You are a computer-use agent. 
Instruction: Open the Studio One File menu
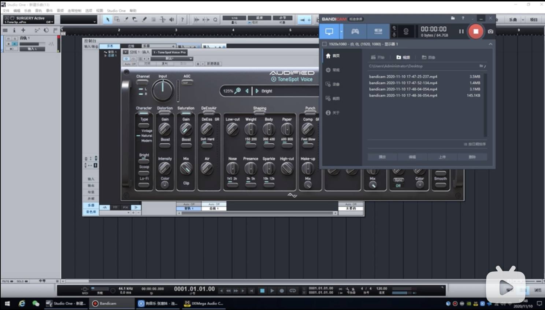[6, 11]
